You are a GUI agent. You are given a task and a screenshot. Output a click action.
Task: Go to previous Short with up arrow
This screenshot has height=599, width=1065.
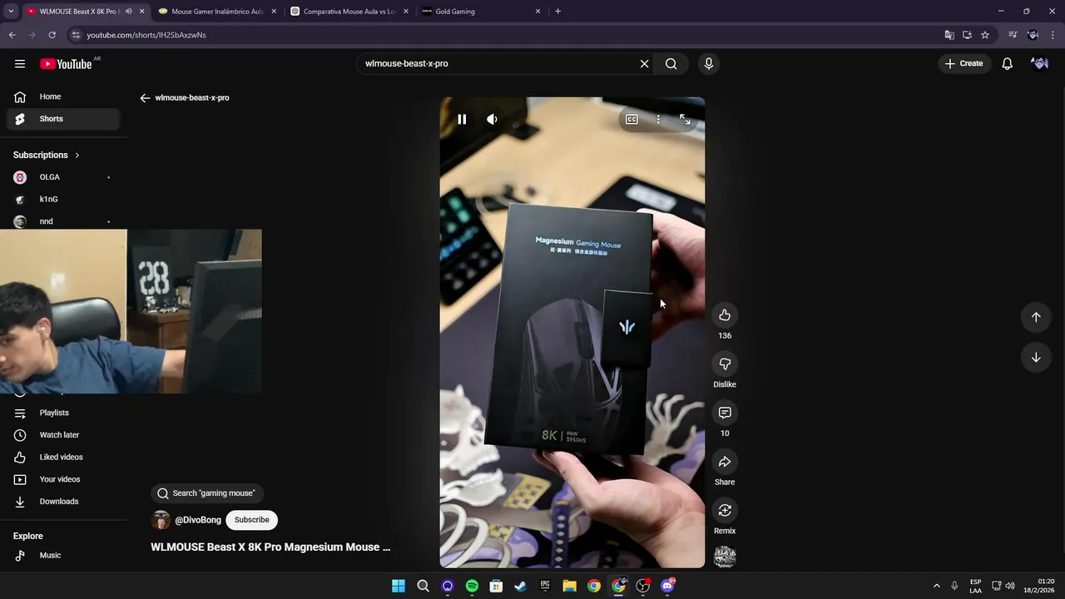pyautogui.click(x=1036, y=317)
